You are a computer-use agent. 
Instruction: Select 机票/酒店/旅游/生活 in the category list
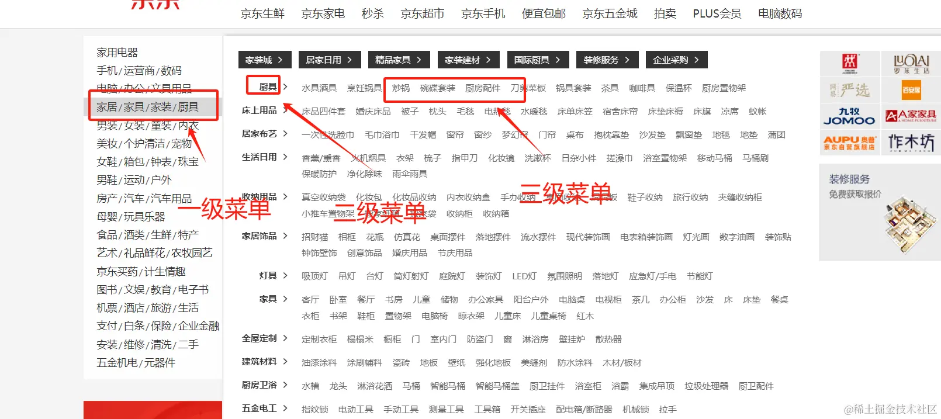coord(148,308)
